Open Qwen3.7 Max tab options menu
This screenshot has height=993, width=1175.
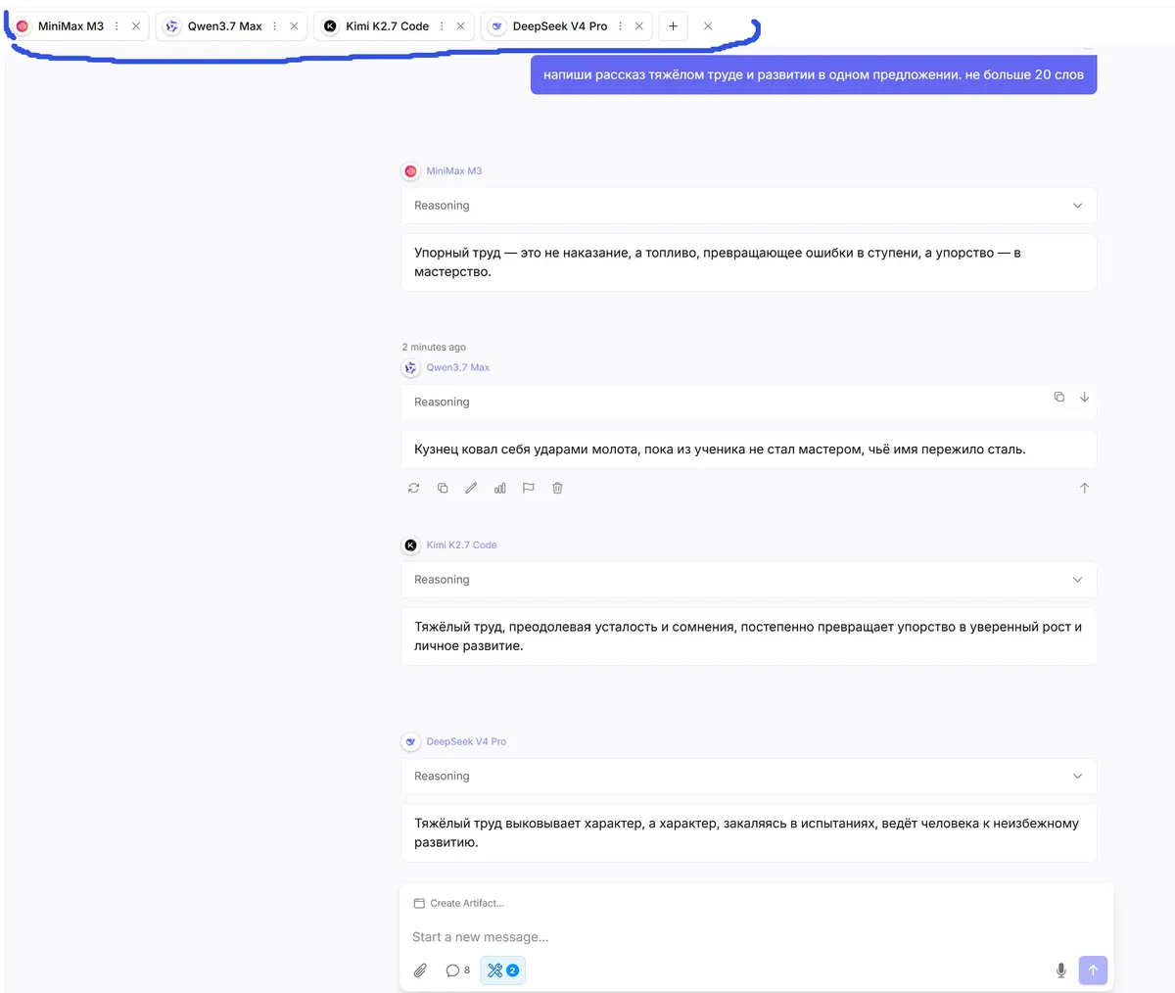274,26
